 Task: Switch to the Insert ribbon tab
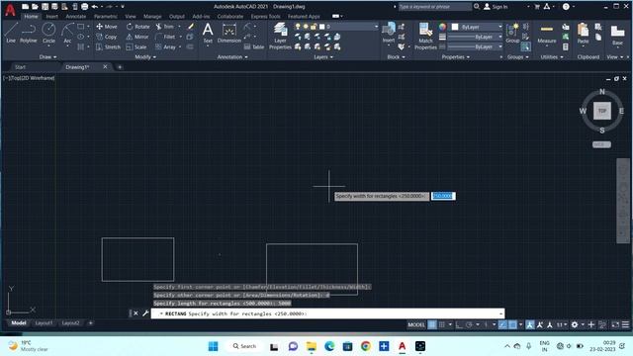(51, 17)
